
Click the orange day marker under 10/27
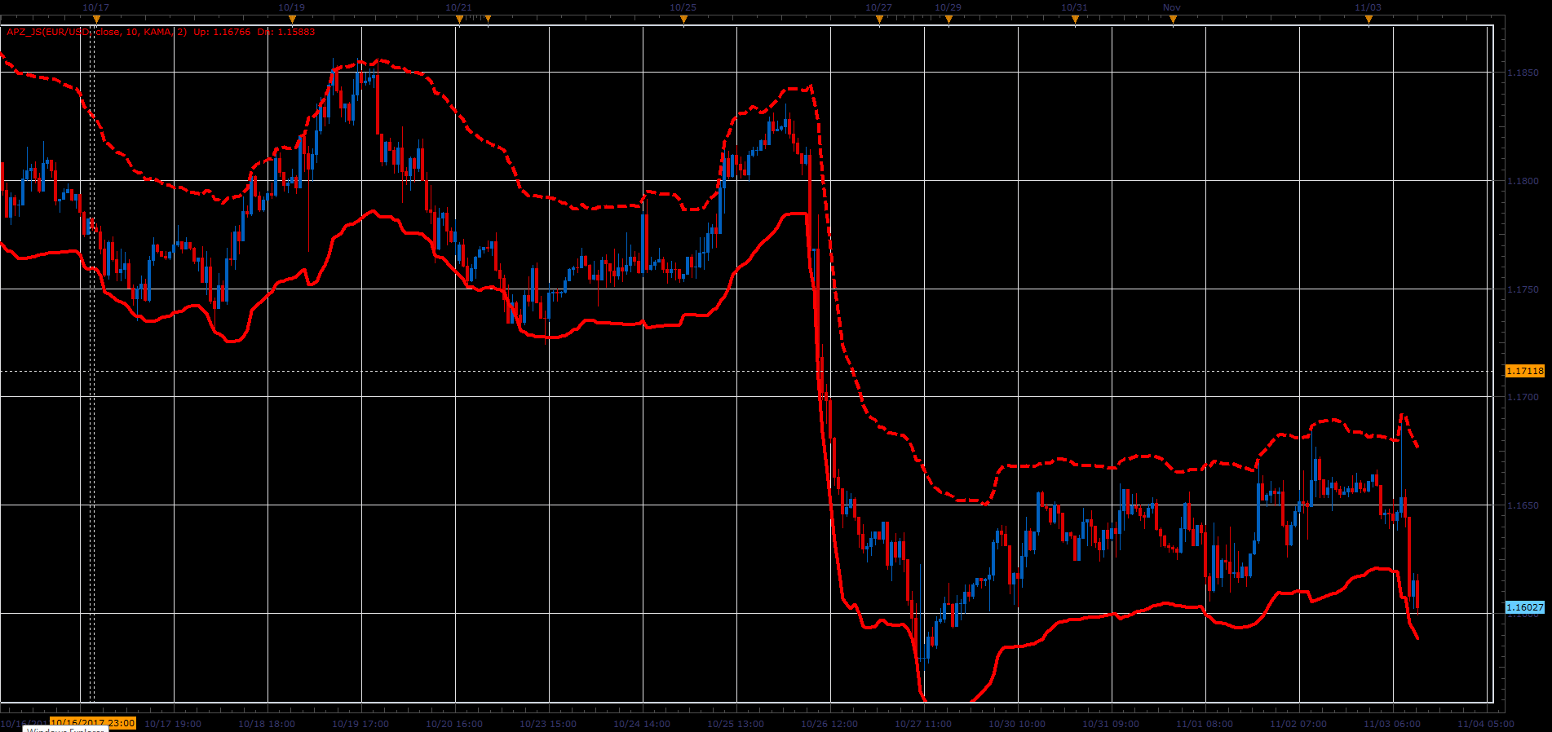(879, 19)
